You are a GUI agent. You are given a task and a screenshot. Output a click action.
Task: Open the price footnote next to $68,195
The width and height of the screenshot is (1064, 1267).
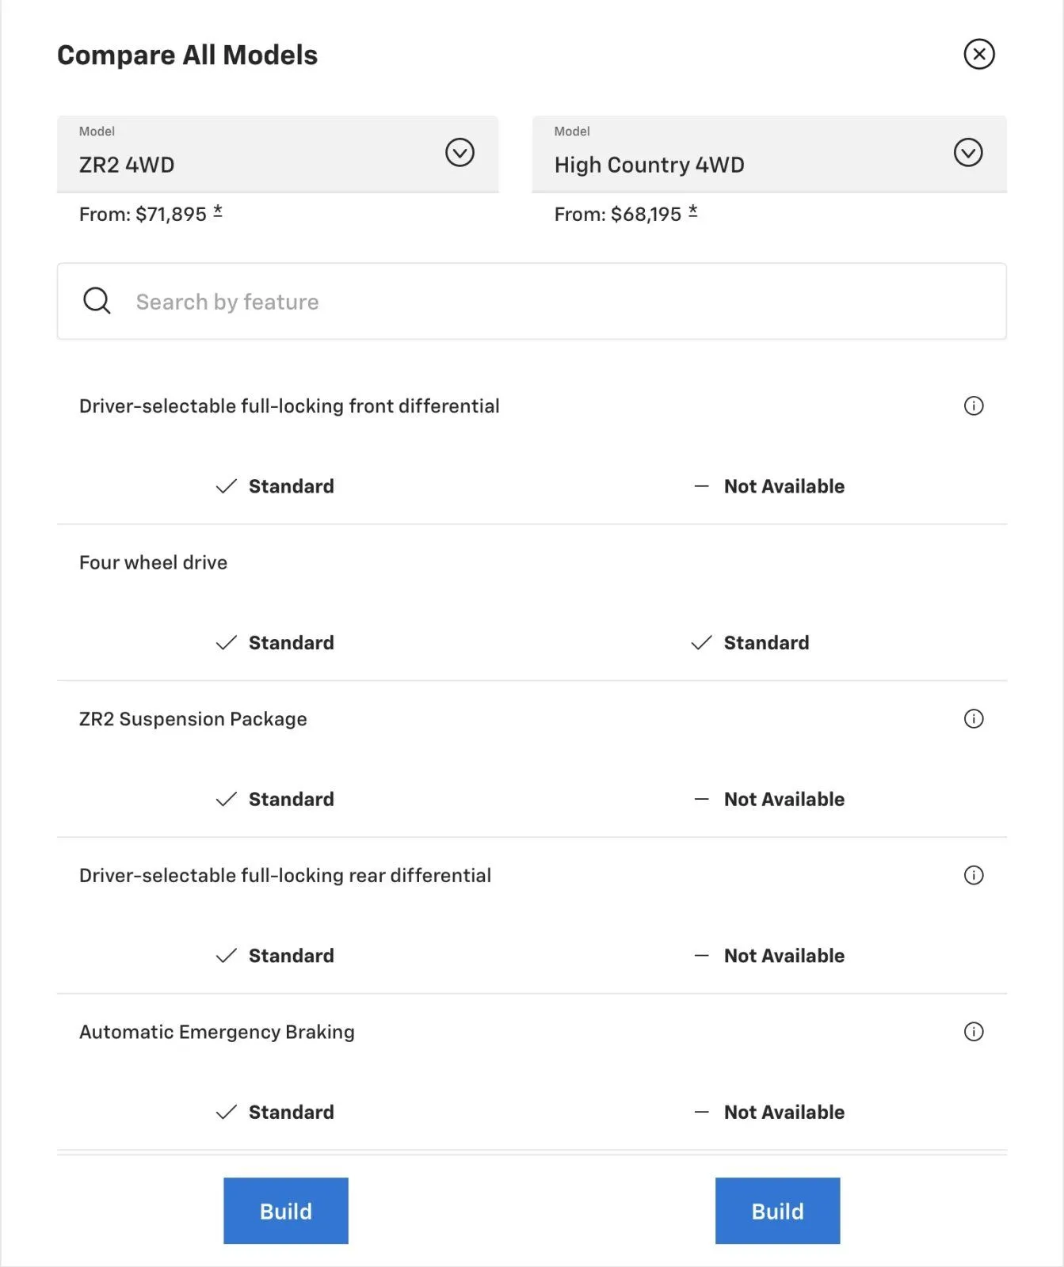point(693,211)
